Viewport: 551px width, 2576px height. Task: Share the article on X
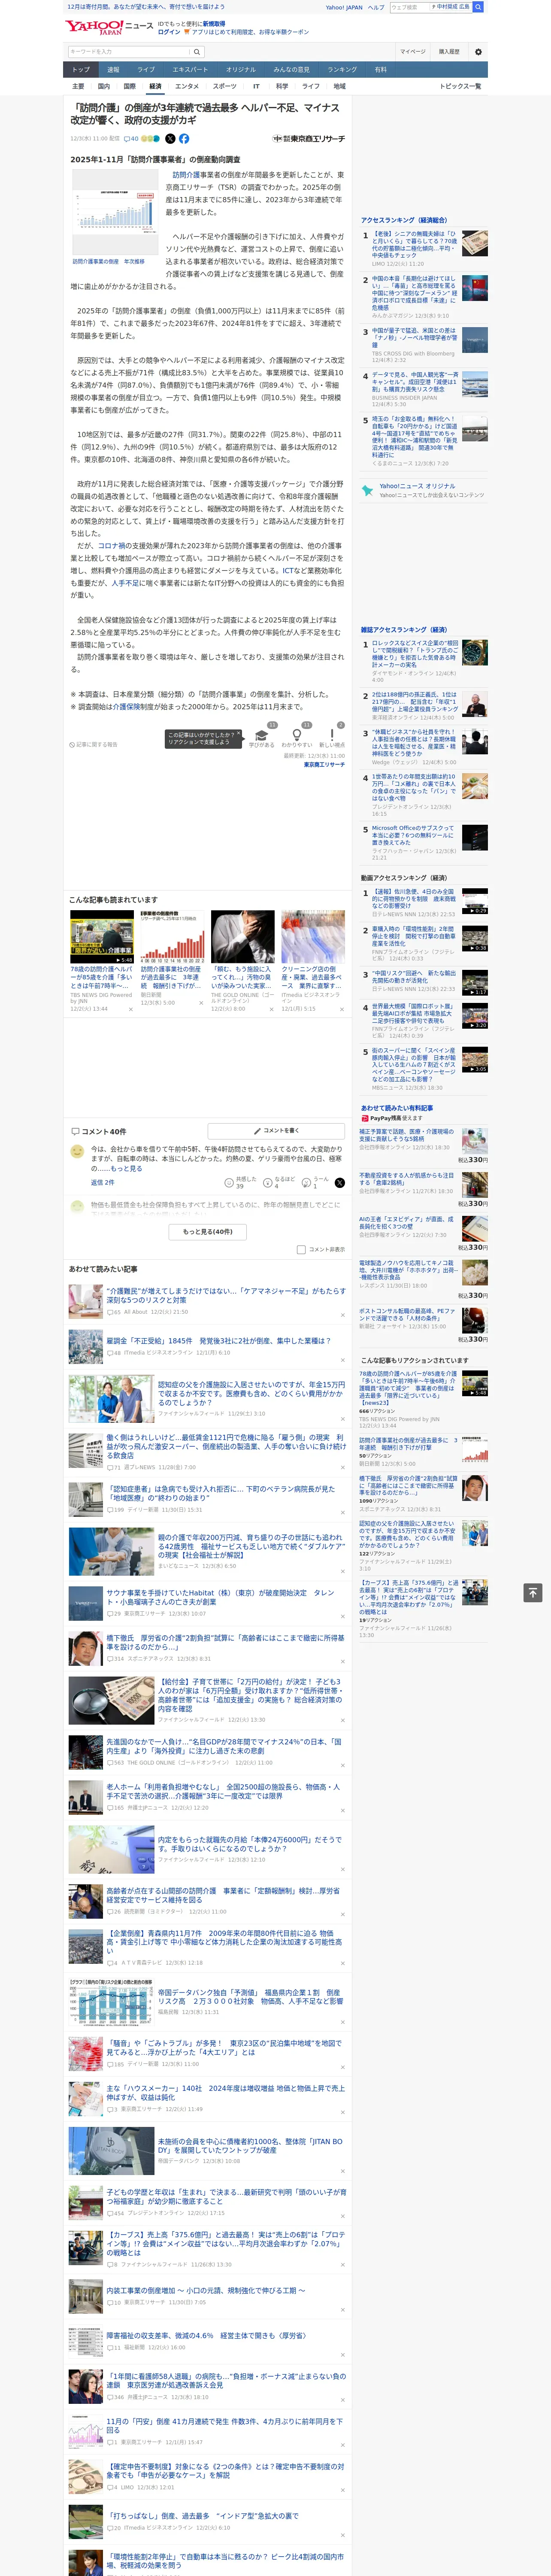(x=170, y=139)
